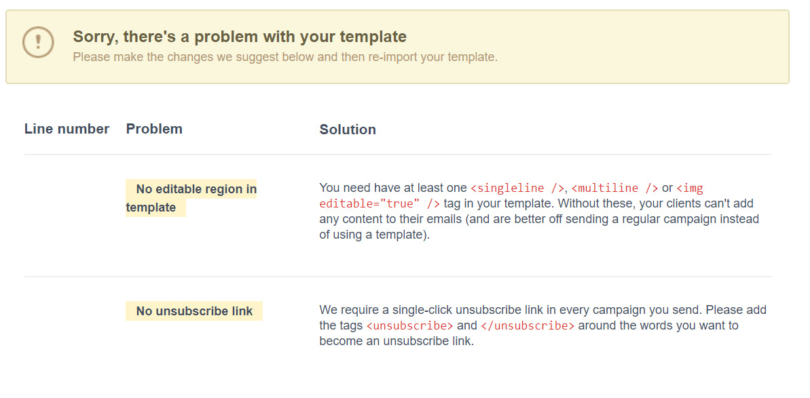Click the <singleline /> code tag
The height and width of the screenshot is (398, 810).
517,188
